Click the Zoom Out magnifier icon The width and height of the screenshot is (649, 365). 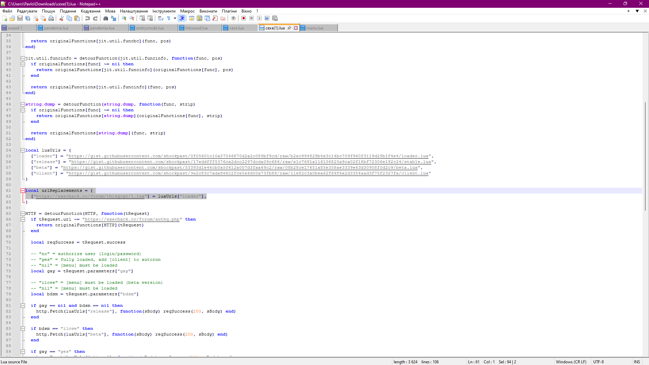click(132, 18)
